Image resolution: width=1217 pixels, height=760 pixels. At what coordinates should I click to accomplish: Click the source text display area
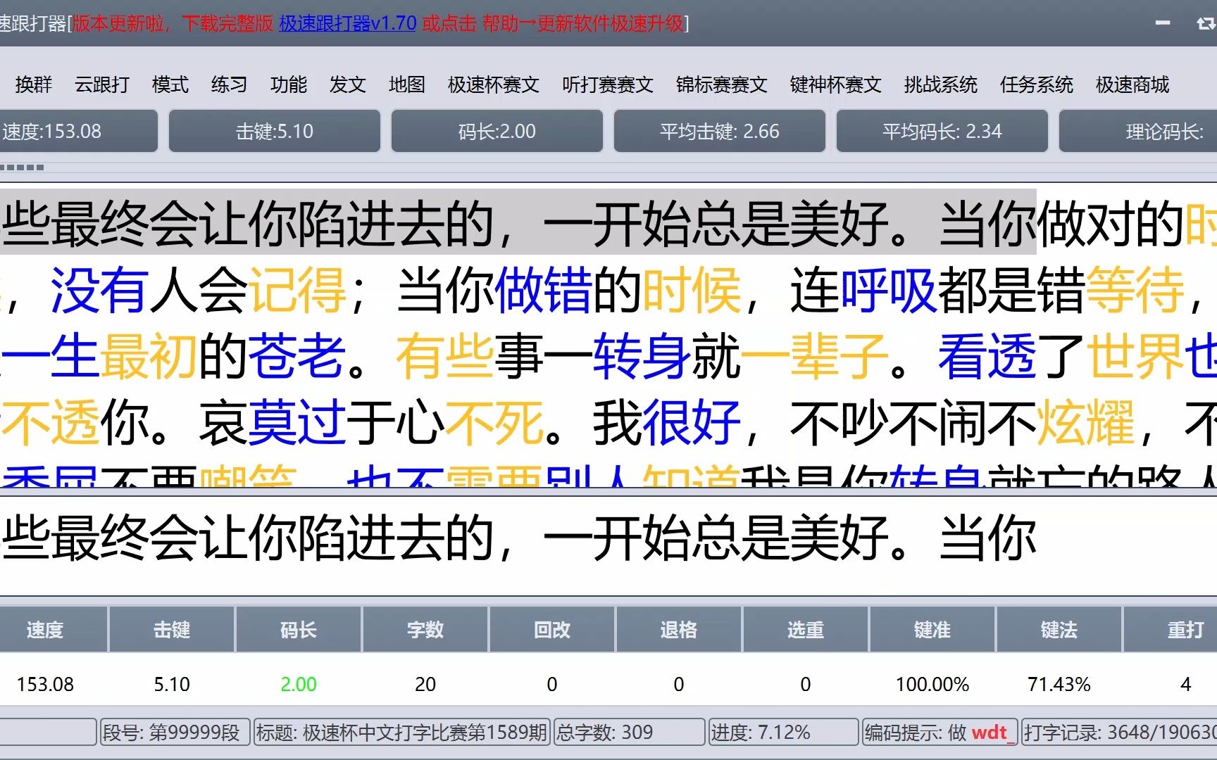[608, 335]
